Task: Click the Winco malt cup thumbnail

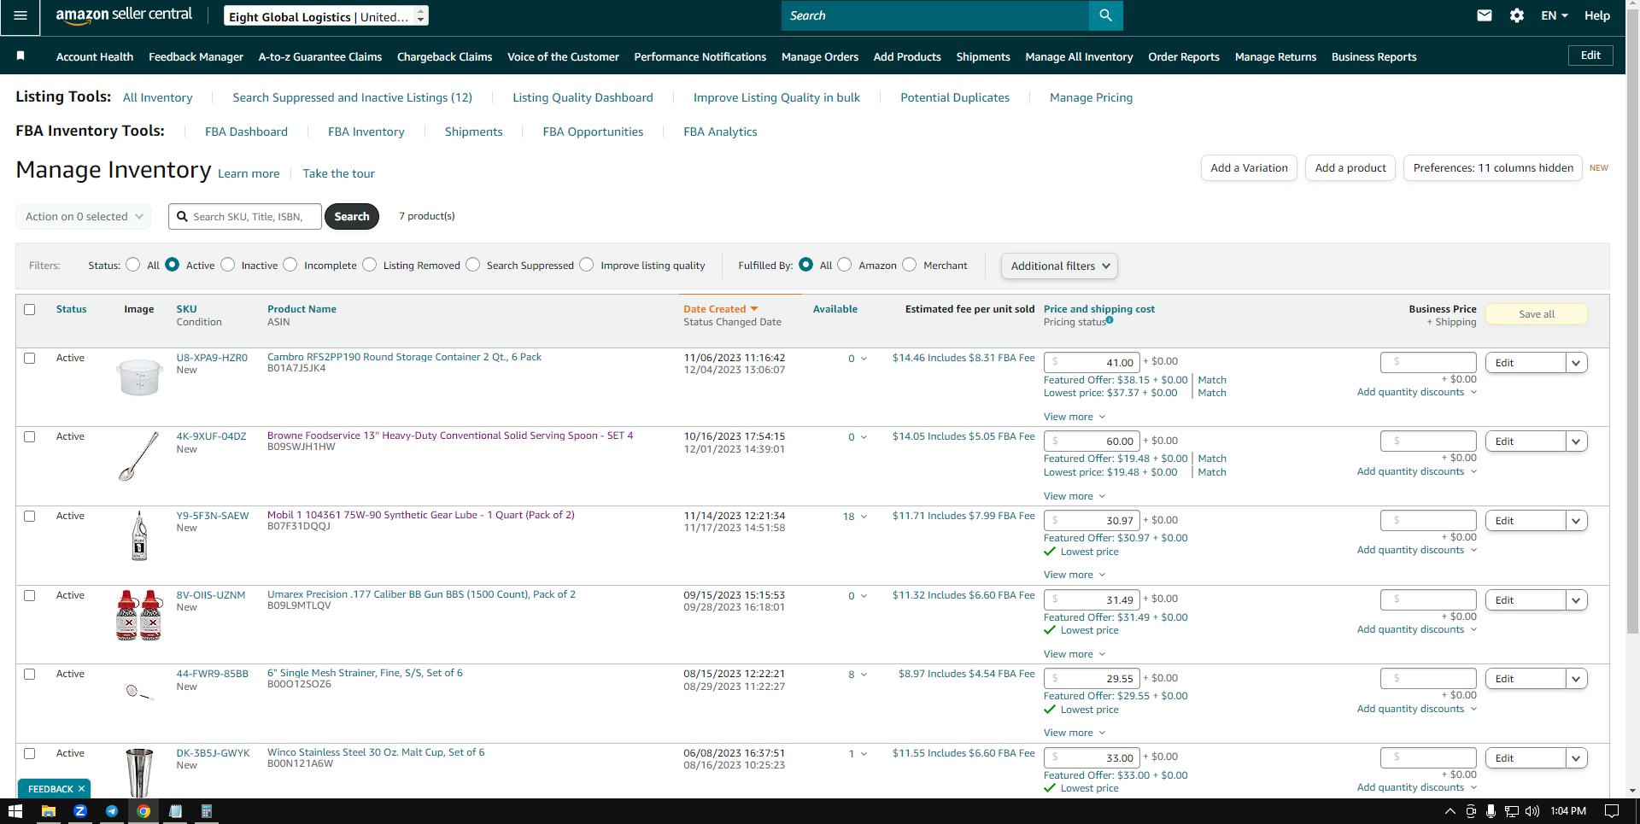Action: point(139,772)
